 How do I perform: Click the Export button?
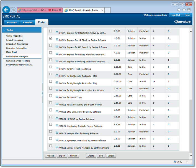click(62, 156)
